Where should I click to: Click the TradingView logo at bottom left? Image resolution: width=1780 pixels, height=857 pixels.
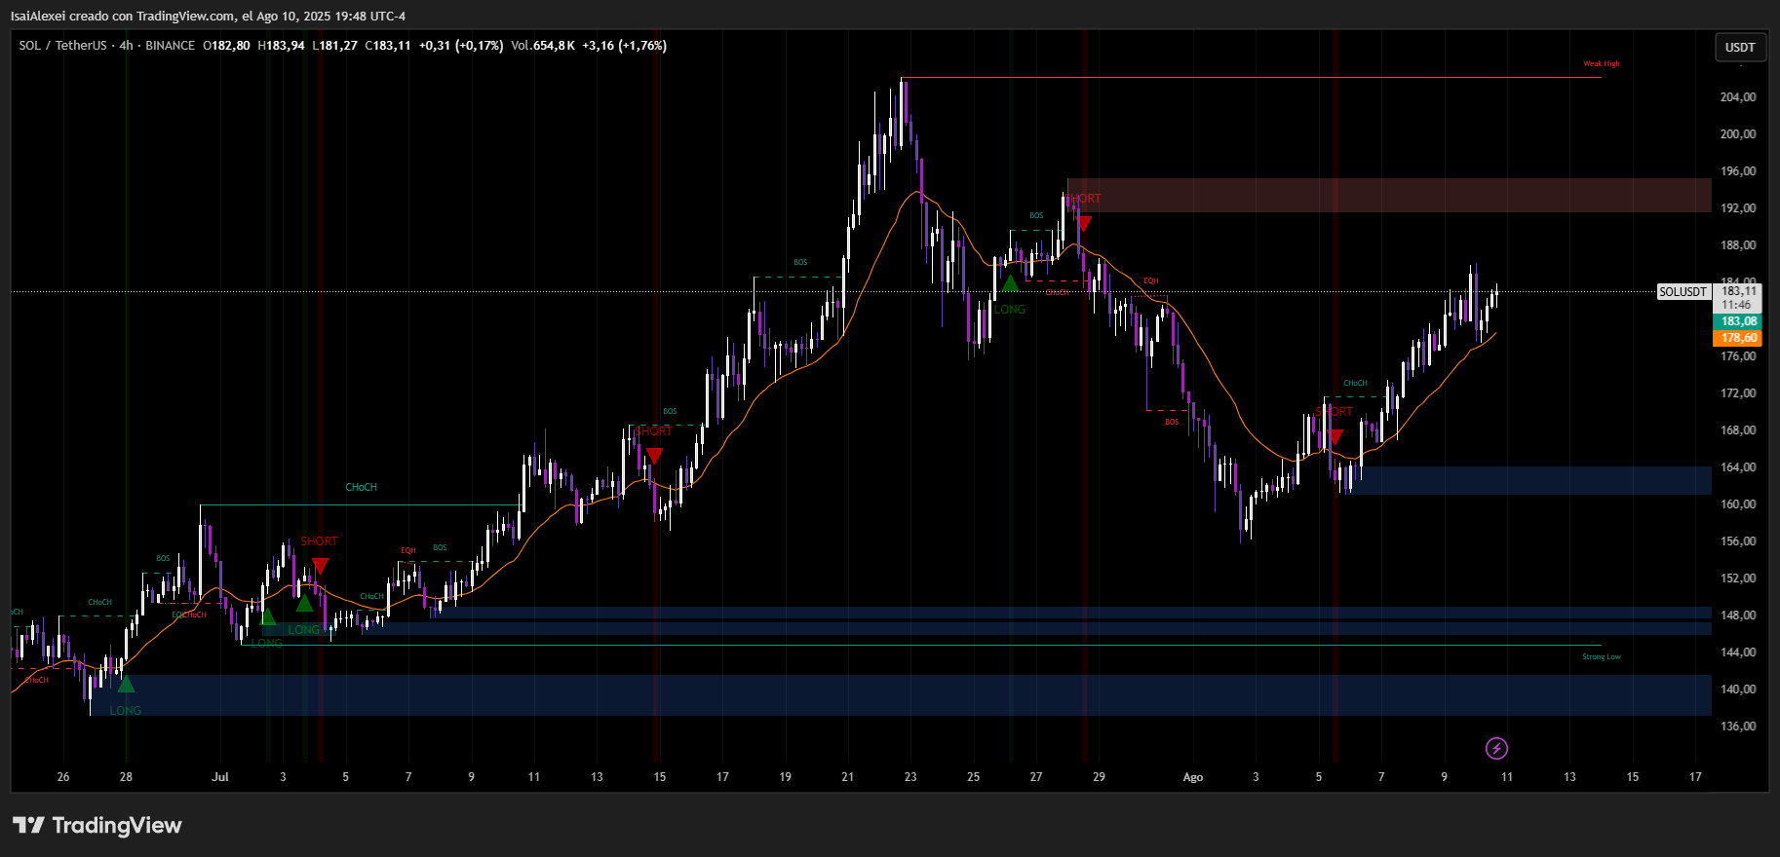97,826
